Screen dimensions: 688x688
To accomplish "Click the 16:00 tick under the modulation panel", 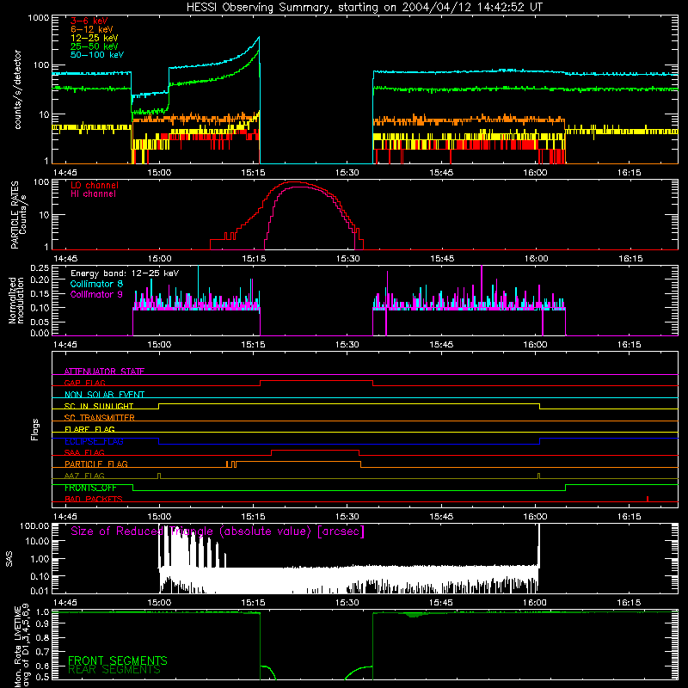I will 535,345.
